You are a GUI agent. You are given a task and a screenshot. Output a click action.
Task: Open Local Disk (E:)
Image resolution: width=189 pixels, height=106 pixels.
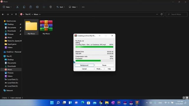tap(13, 86)
